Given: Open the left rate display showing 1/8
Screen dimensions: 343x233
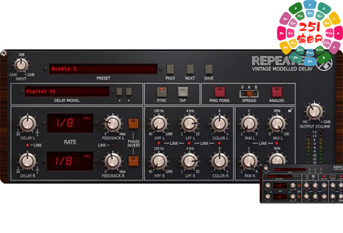Looking at the screenshot, I should pyautogui.click(x=70, y=123).
